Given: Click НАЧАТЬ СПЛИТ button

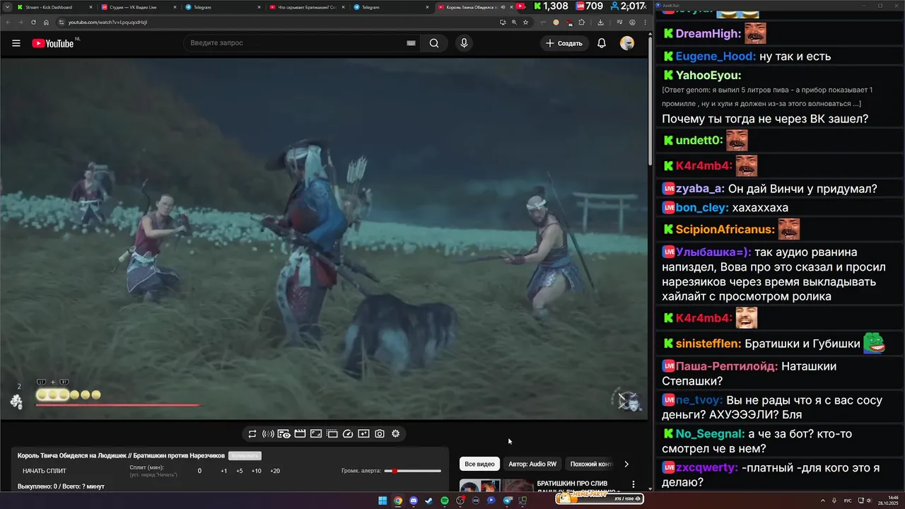Looking at the screenshot, I should point(45,471).
